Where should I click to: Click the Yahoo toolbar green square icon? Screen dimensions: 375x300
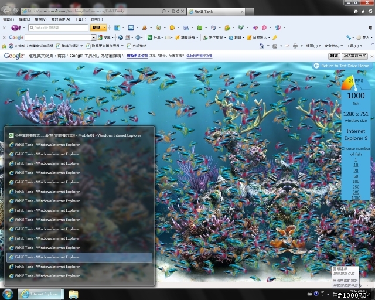coord(200,28)
